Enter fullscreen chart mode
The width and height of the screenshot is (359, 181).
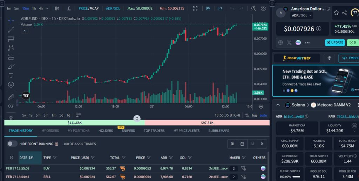(x=195, y=8)
